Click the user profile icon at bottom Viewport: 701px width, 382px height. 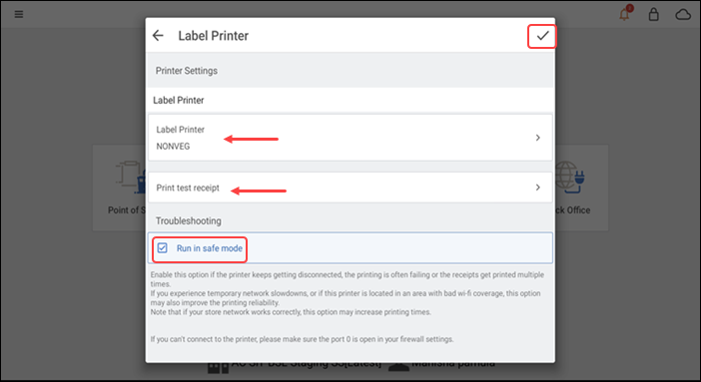click(x=398, y=366)
